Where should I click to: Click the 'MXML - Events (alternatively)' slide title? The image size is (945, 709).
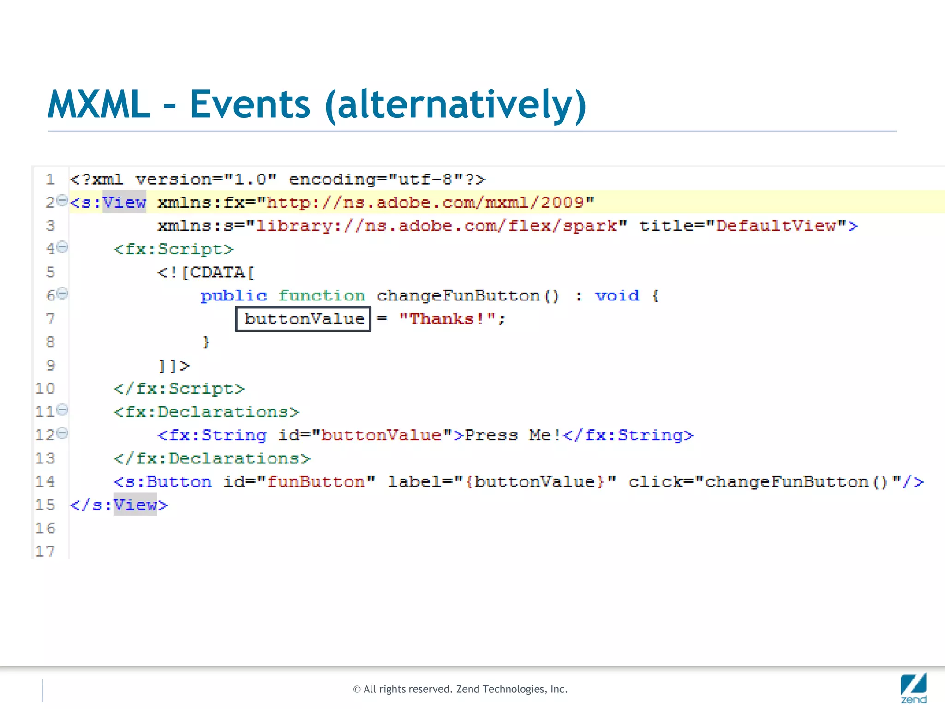(x=317, y=105)
